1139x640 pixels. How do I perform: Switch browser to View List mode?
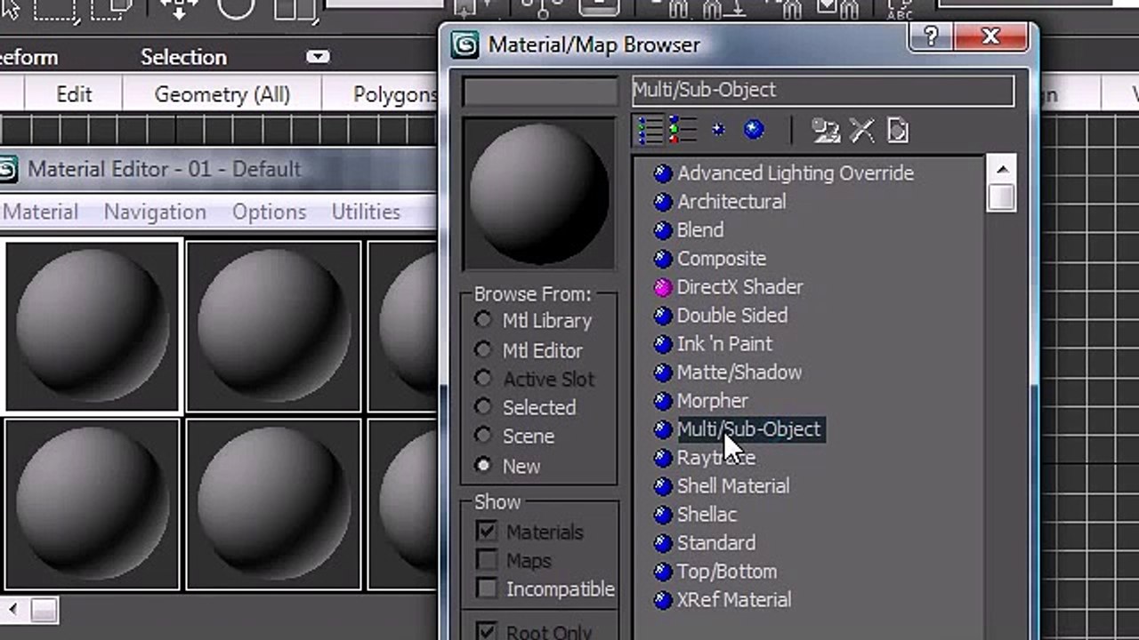tap(650, 131)
